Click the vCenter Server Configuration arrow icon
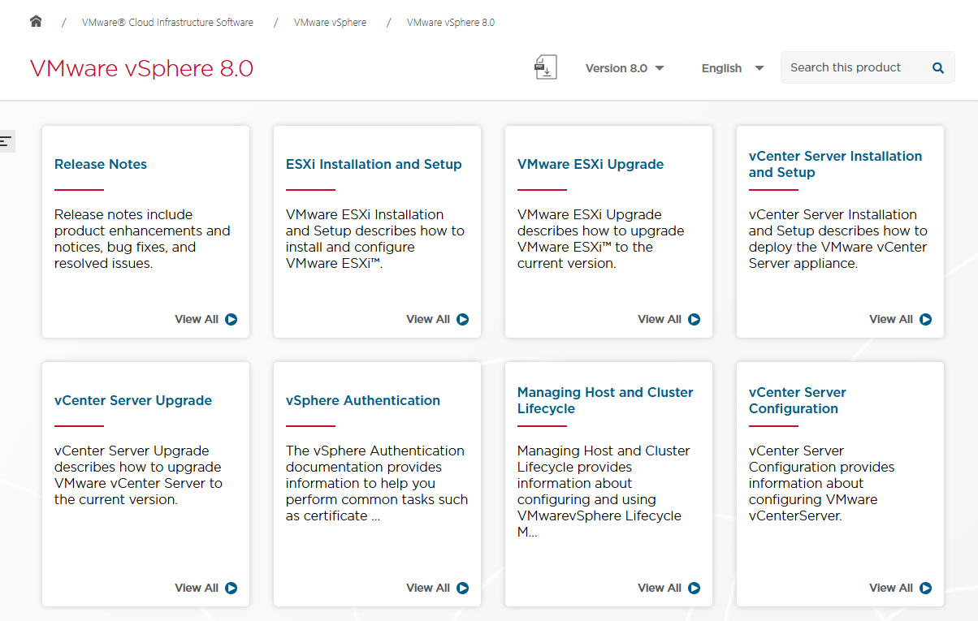 pyautogui.click(x=926, y=588)
